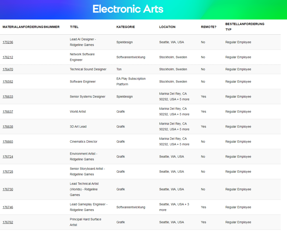Click Regular Employee in row 176730

click(x=238, y=189)
